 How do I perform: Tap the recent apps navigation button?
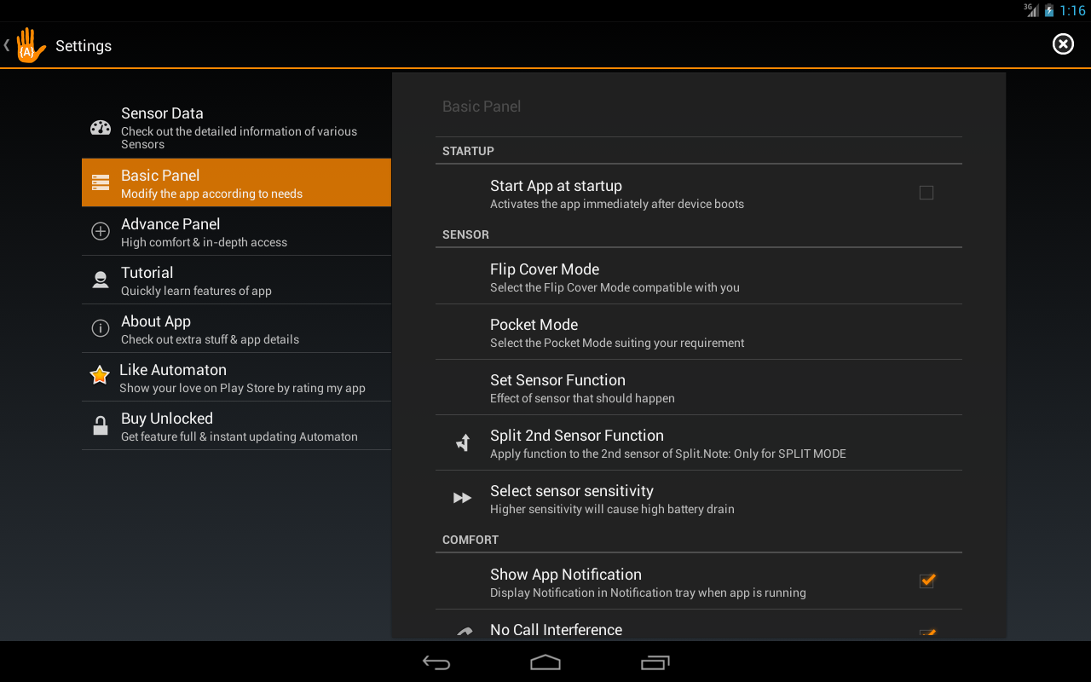(x=655, y=662)
